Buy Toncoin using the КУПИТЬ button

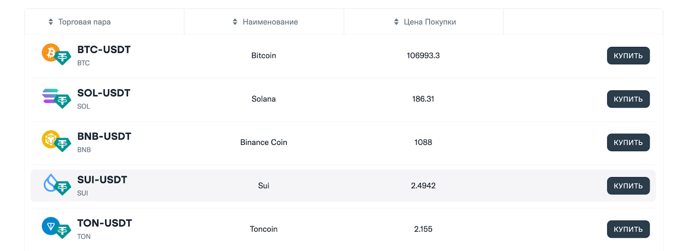click(628, 229)
